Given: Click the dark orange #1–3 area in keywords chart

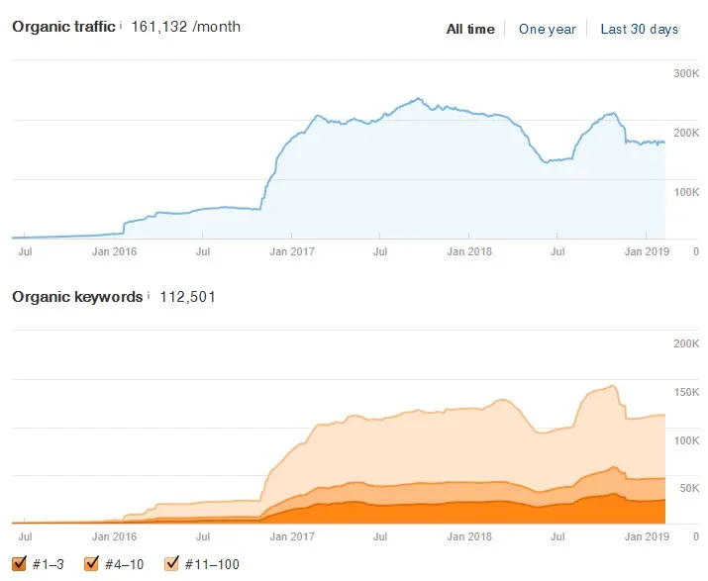Looking at the screenshot, I should coord(452,514).
